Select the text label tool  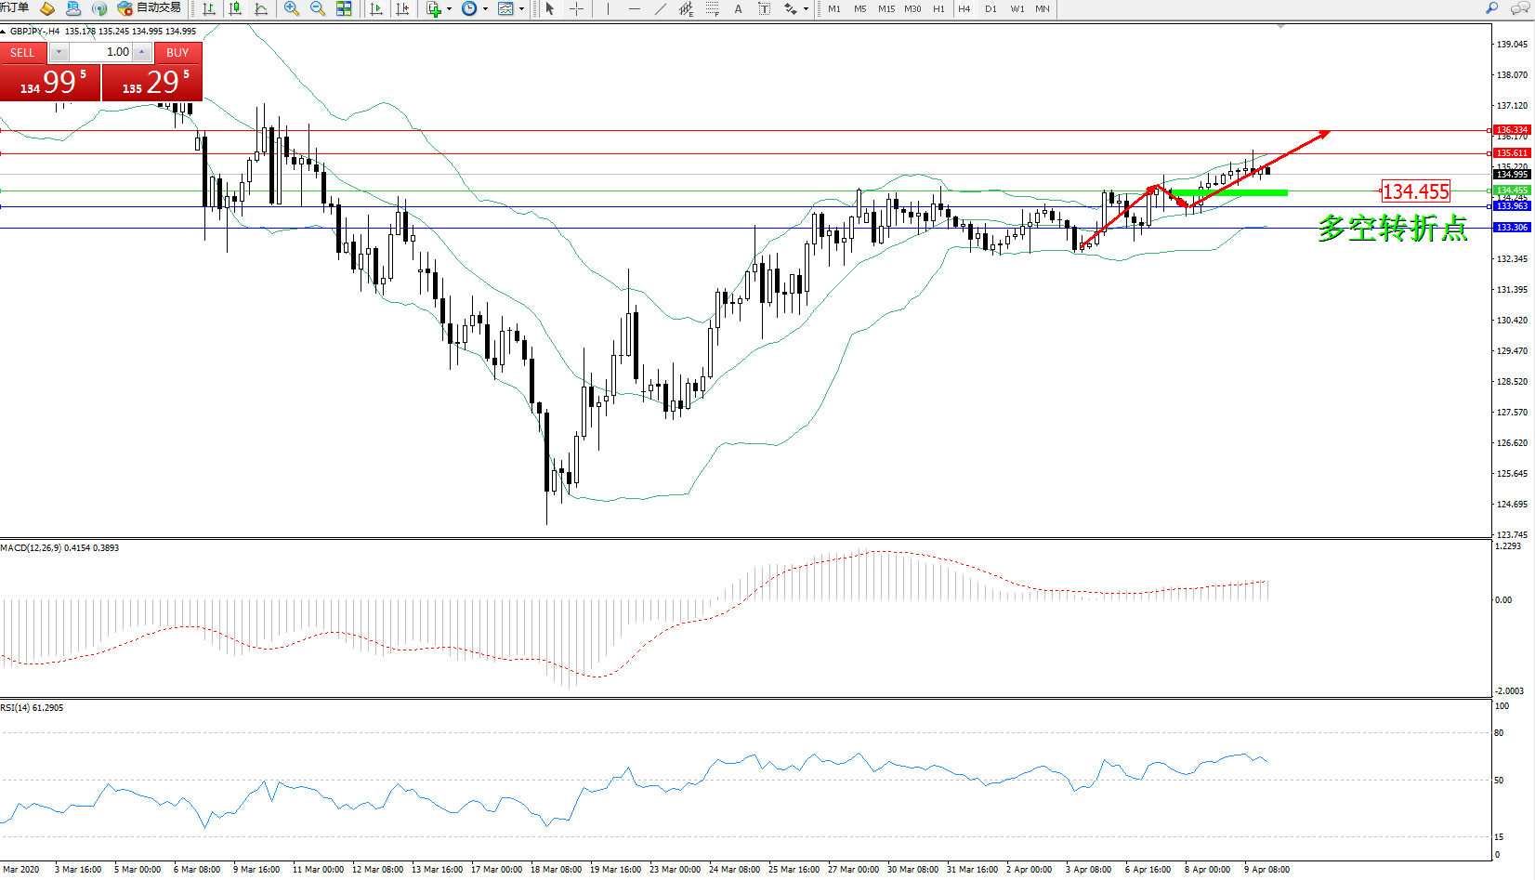coord(738,8)
